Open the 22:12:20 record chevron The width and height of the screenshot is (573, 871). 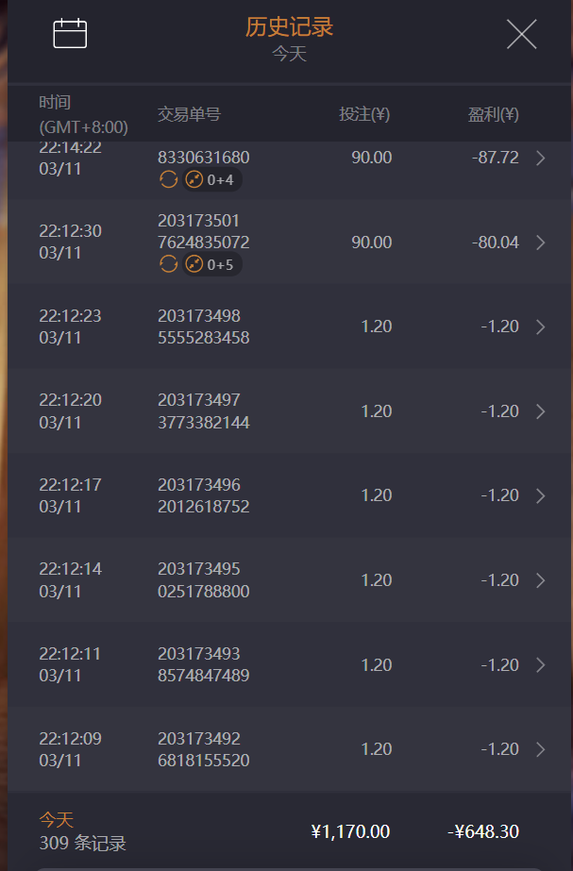[x=541, y=411]
